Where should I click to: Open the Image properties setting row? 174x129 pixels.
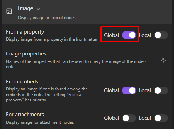click(x=87, y=60)
